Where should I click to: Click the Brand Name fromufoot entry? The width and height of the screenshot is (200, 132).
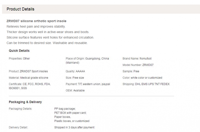(x=137, y=59)
